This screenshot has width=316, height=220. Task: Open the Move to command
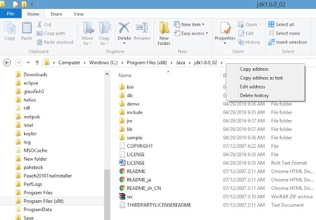pos(87,34)
